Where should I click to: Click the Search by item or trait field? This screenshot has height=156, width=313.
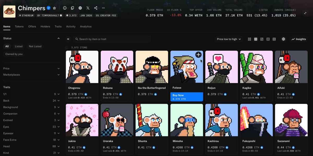coord(112,39)
